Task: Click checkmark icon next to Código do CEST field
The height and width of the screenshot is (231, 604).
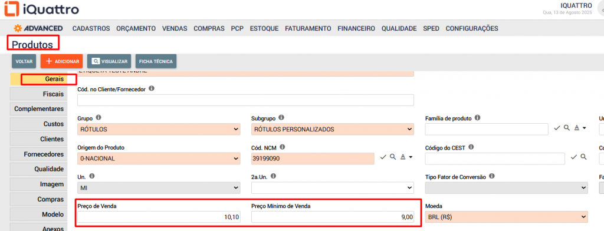Action: 574,157
